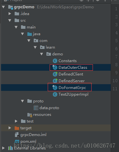The height and width of the screenshot is (152, 119).
Task: Click the data.proto file icon
Action: pyautogui.click(x=36, y=108)
